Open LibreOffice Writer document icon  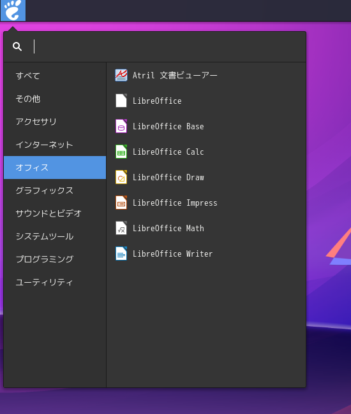tap(121, 253)
